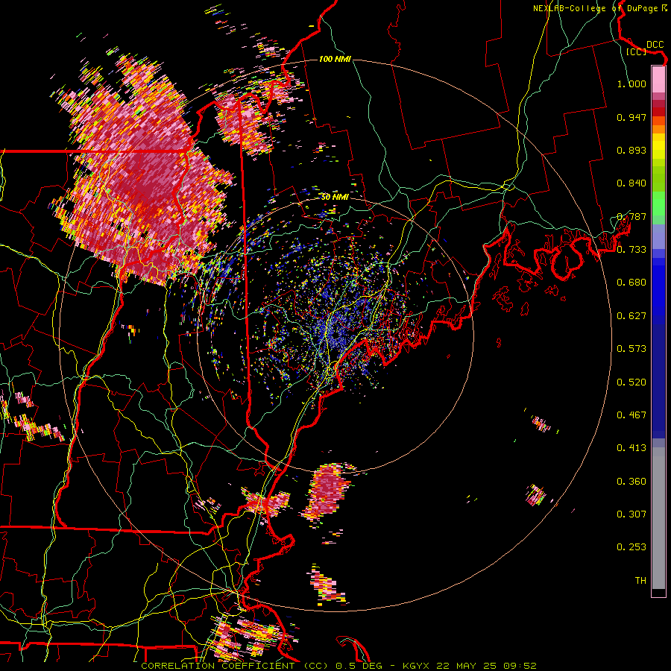
Task: Click the 50 NMI range ring label
Action: (x=335, y=198)
